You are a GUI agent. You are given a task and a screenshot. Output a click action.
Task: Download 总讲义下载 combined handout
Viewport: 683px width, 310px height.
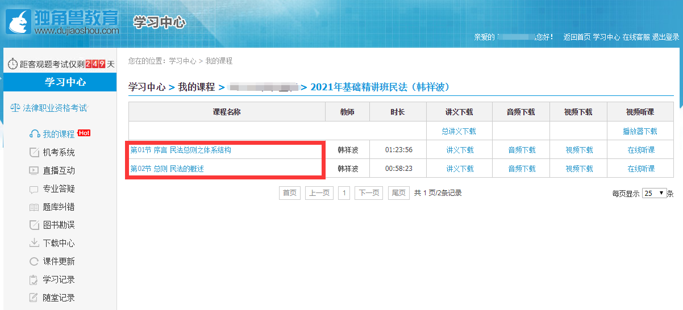tap(459, 131)
